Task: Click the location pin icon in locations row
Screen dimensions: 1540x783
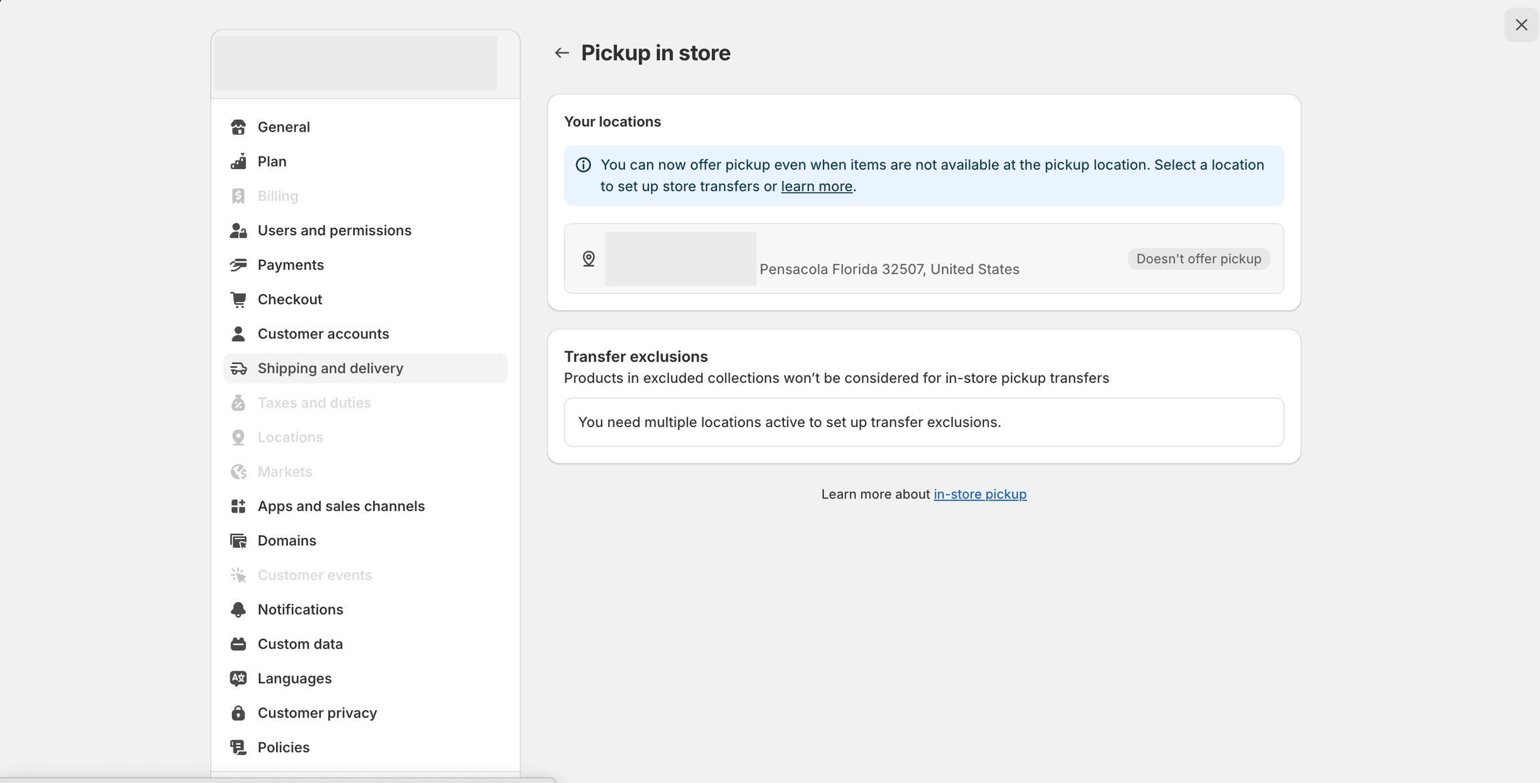Action: [x=588, y=259]
